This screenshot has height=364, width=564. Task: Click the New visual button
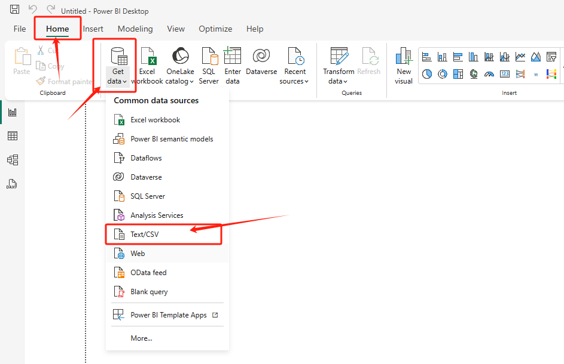point(404,66)
